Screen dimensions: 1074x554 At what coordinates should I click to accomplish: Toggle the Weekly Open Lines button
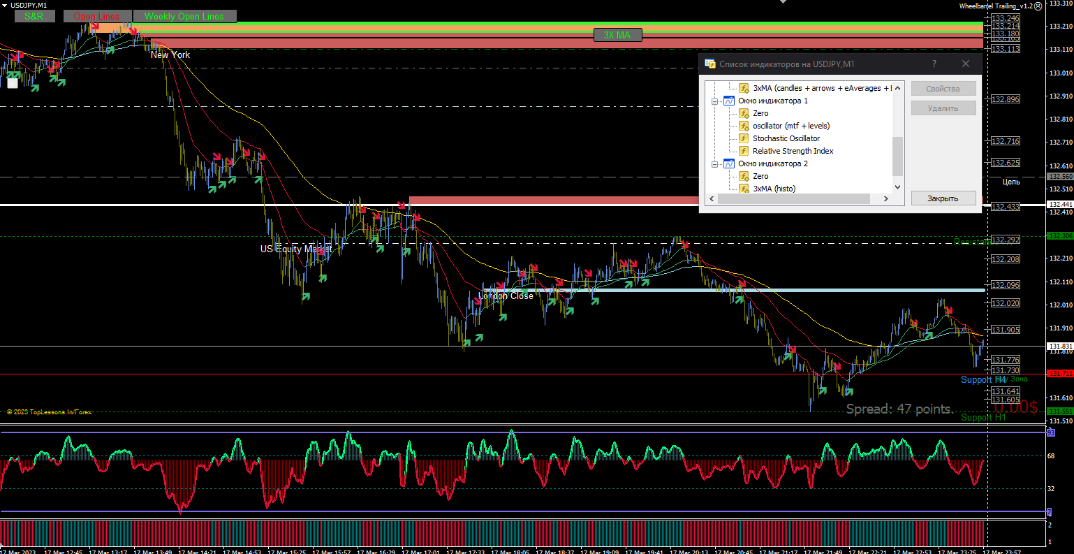point(184,16)
